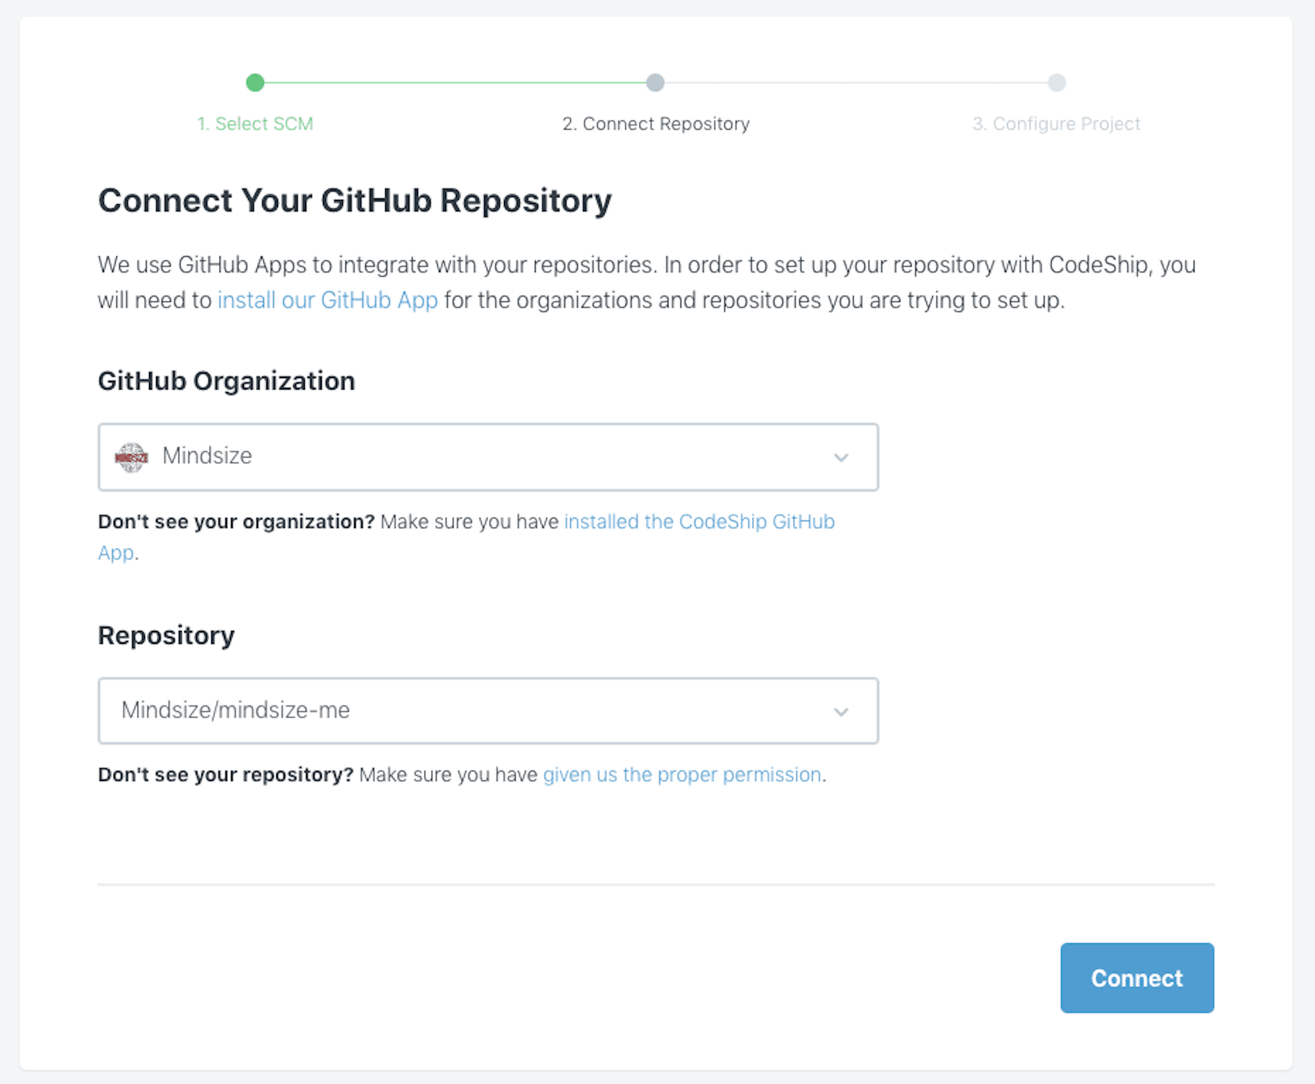Click the given us the proper permission link
Image resolution: width=1315 pixels, height=1084 pixels.
pos(682,775)
